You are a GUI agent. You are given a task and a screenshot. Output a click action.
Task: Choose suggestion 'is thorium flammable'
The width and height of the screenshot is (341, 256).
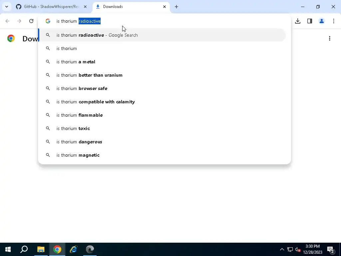coord(162,115)
